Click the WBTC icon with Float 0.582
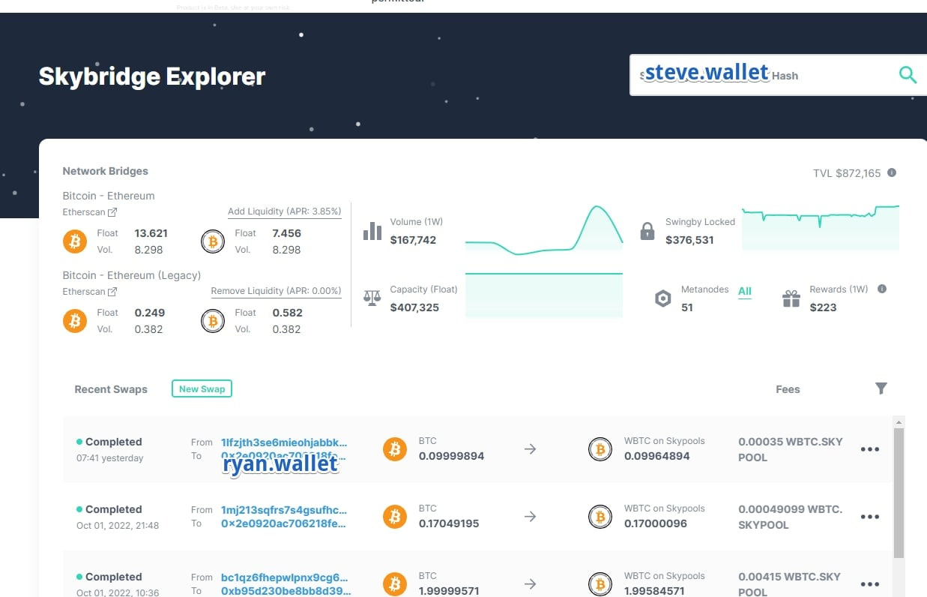The width and height of the screenshot is (927, 597). click(213, 321)
